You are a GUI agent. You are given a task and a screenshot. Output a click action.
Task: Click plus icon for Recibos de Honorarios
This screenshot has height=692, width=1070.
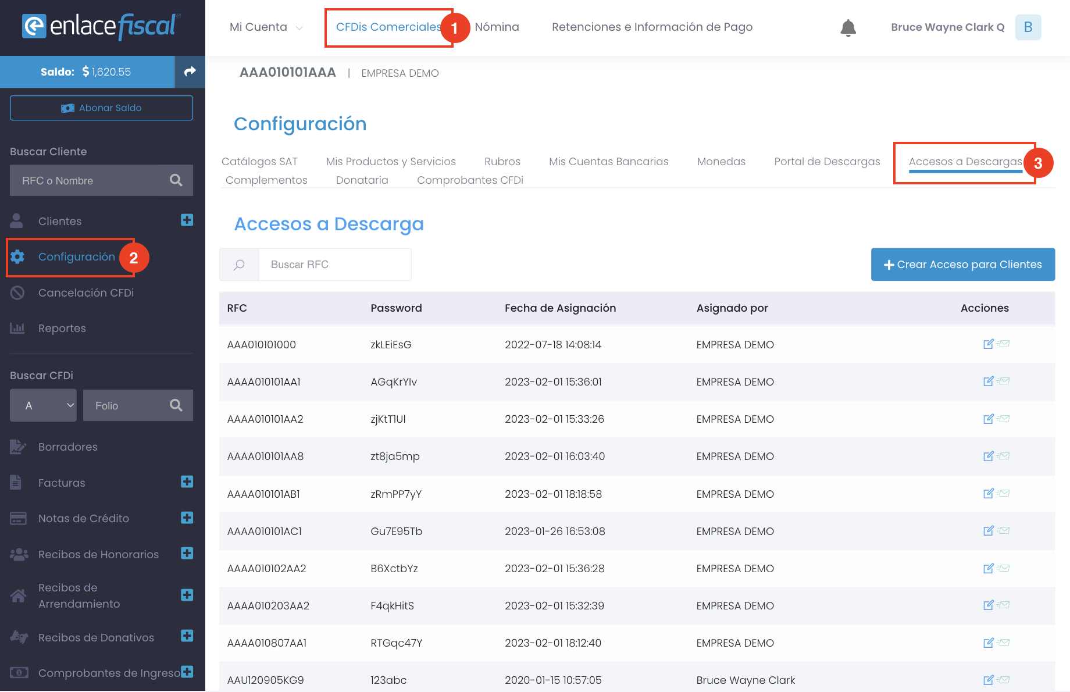(x=187, y=554)
